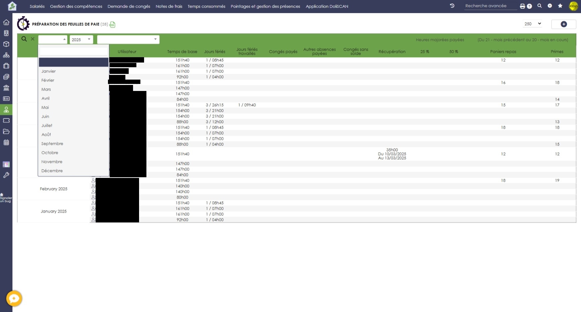Choose Août from the month list

pos(74,134)
